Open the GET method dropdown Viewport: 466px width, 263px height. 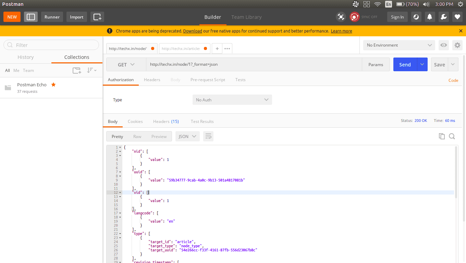coord(126,64)
